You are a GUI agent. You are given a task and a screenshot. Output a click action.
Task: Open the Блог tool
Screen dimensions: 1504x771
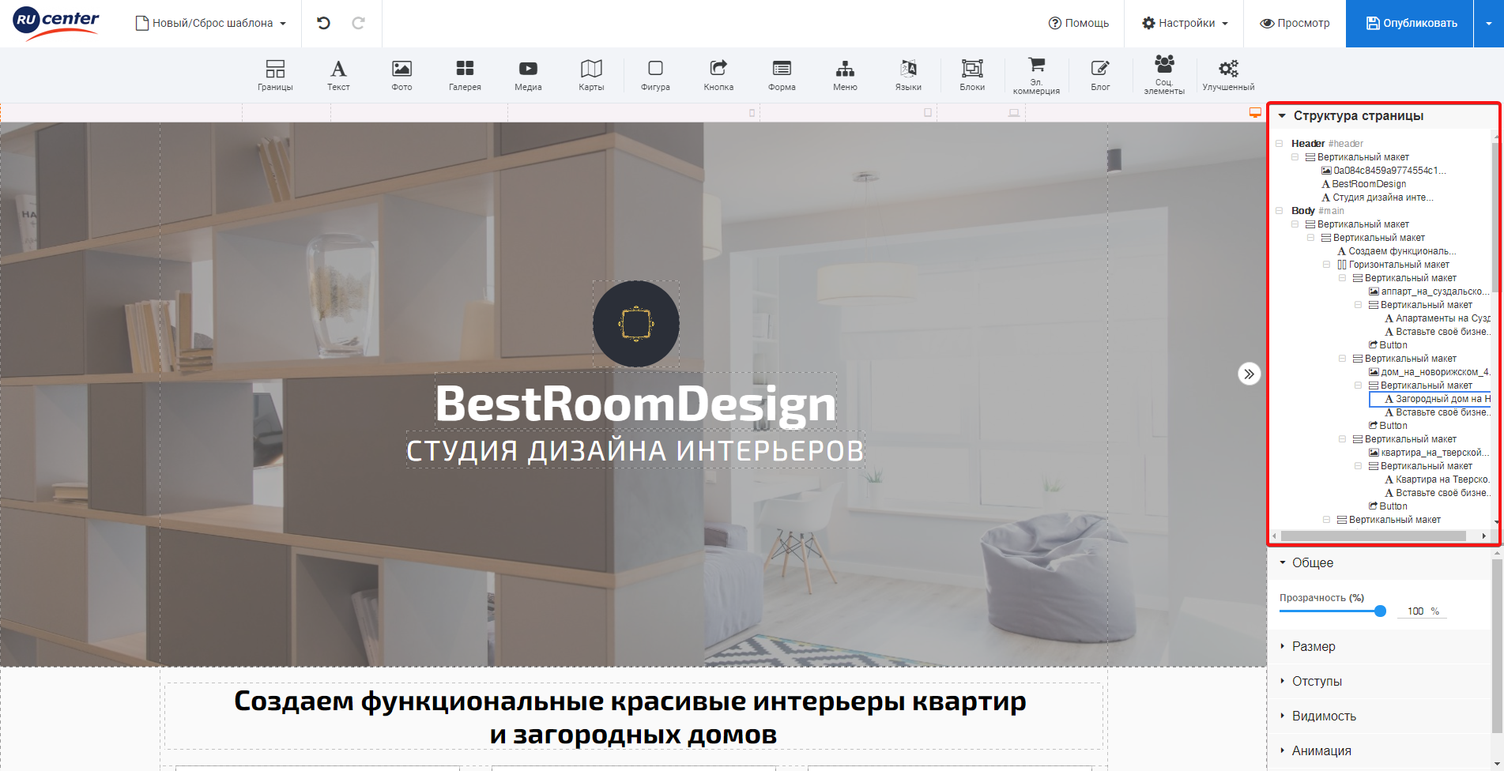[1100, 76]
